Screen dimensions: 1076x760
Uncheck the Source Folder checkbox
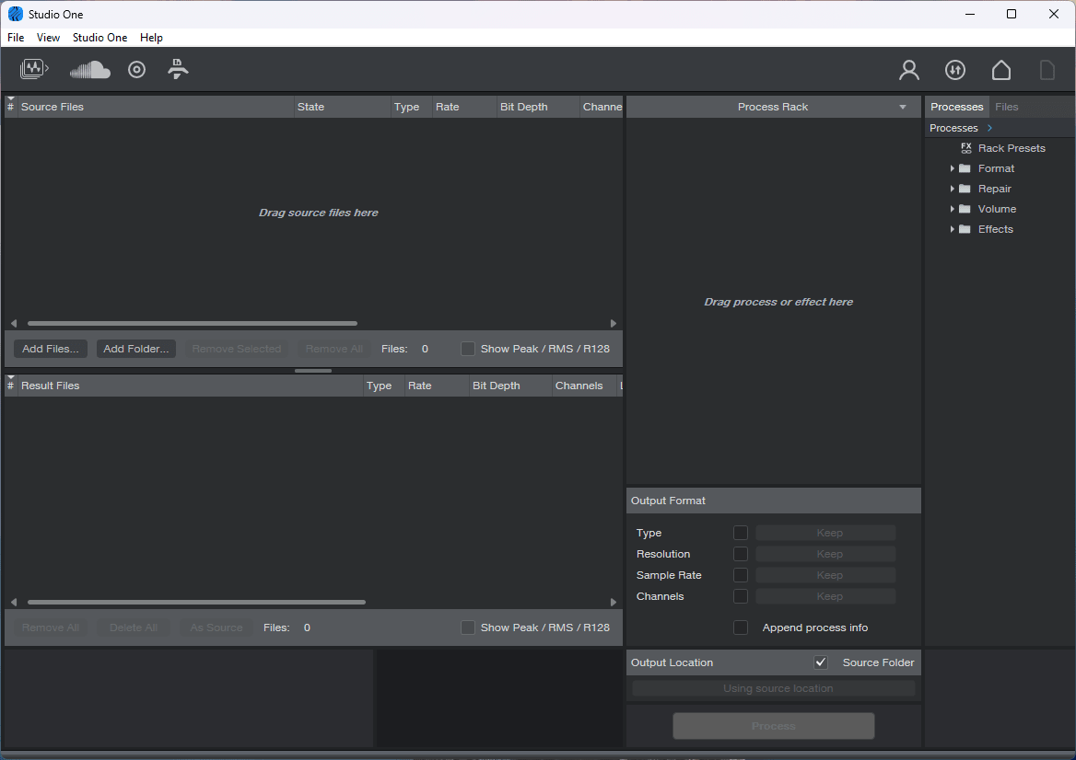(821, 662)
